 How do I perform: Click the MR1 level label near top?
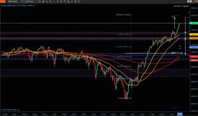[x=173, y=16]
